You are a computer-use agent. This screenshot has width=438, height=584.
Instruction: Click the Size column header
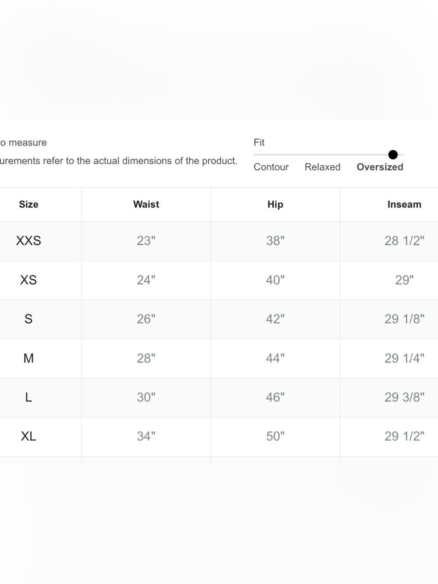pos(28,204)
